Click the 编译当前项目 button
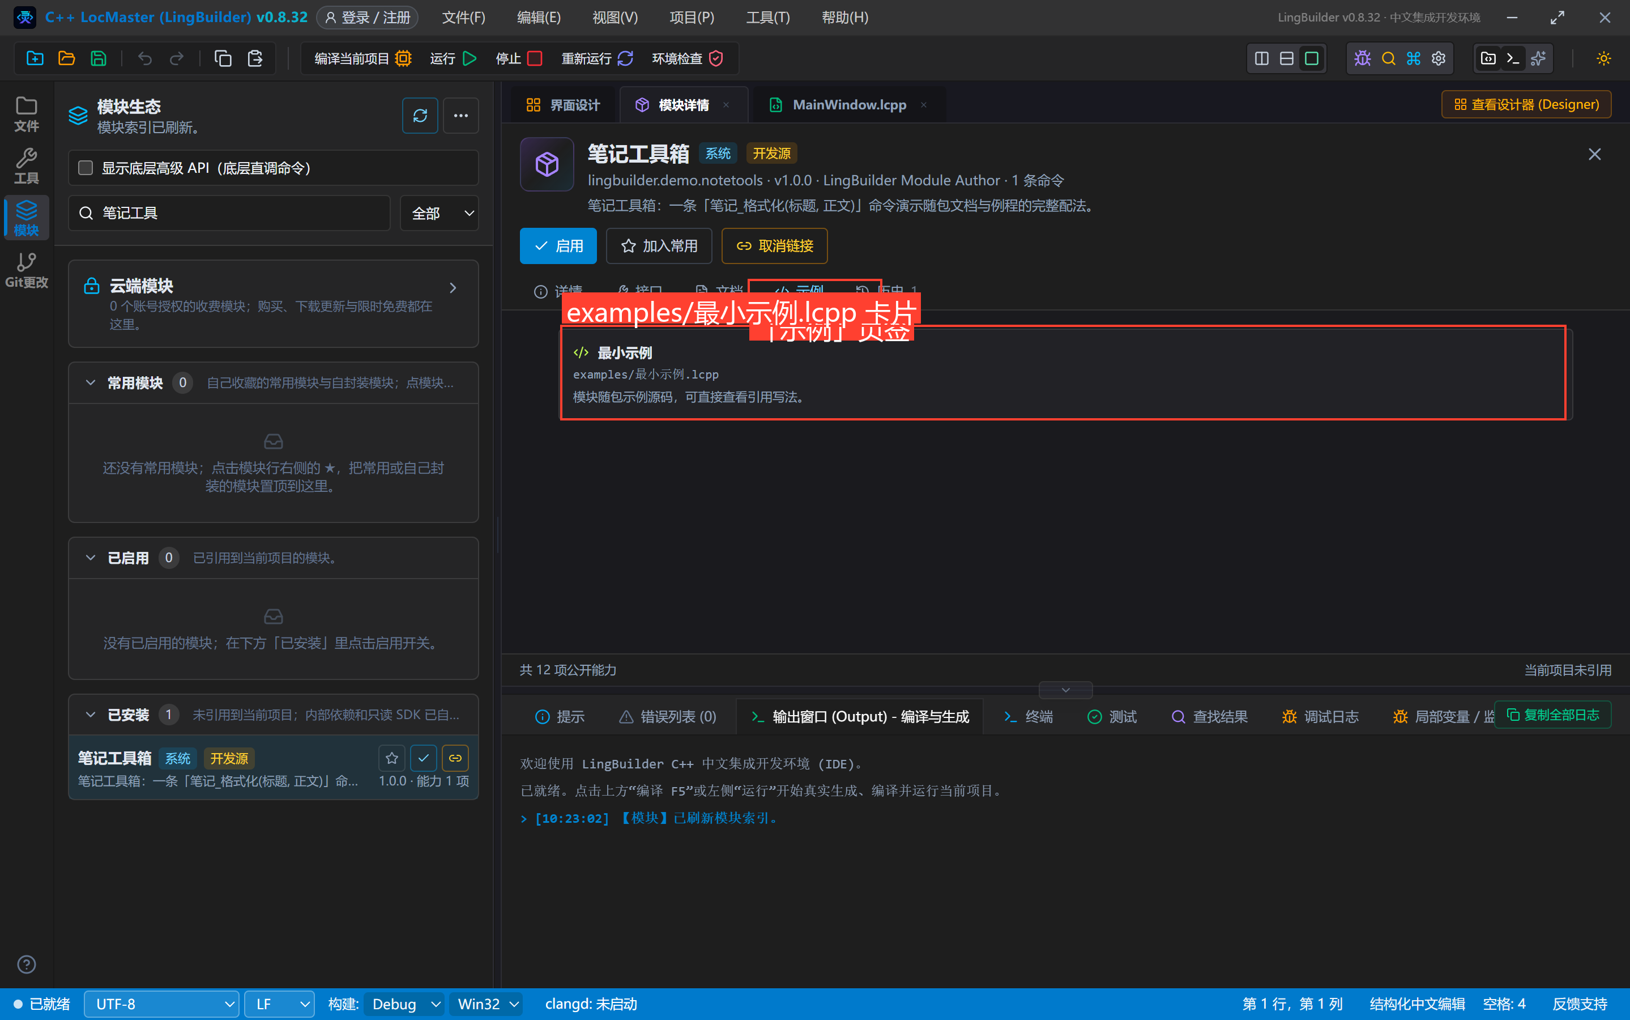 click(x=364, y=59)
